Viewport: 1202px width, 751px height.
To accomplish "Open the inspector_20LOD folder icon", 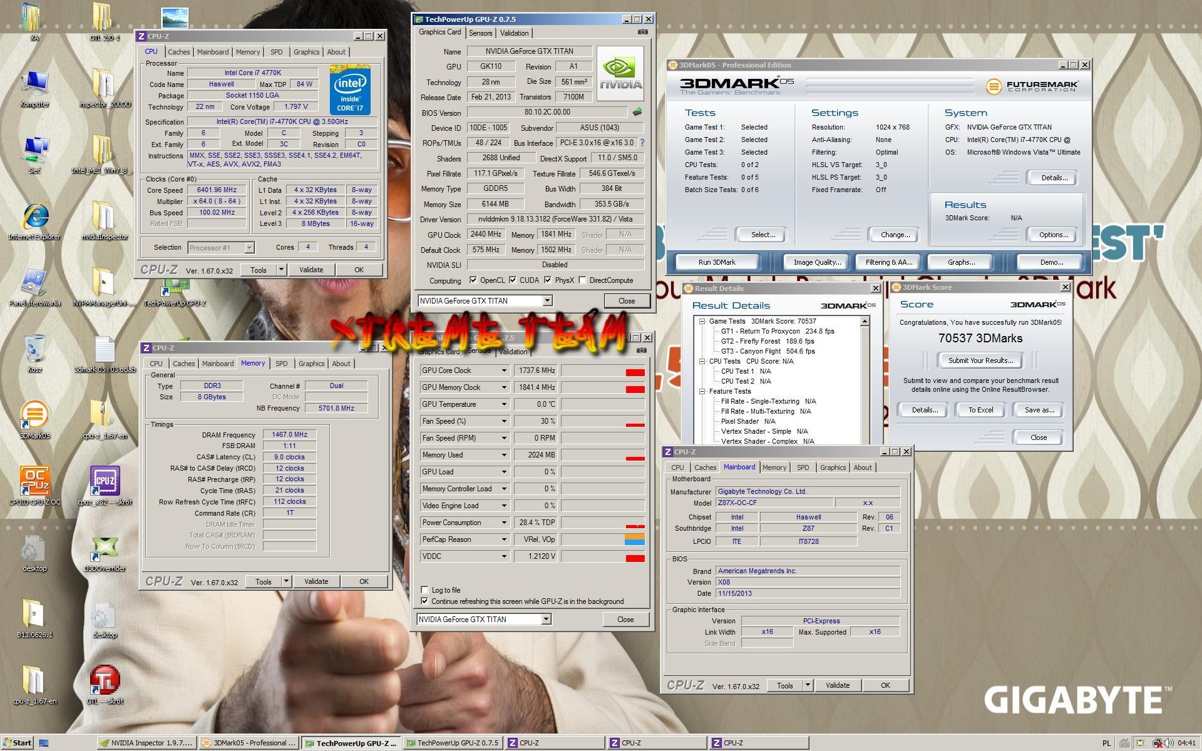I will (x=105, y=88).
